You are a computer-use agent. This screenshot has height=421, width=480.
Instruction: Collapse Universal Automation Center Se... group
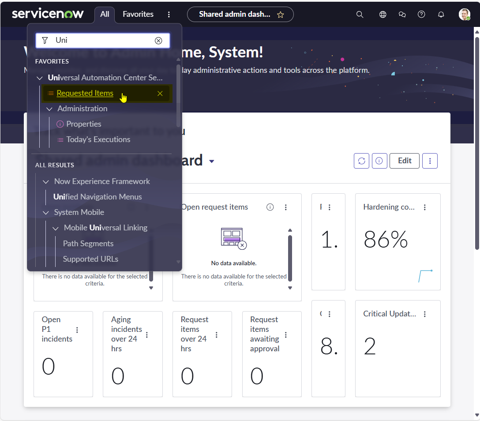[x=40, y=78]
